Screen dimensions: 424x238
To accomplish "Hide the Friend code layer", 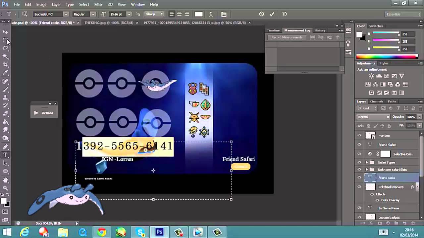I will click(x=359, y=178).
